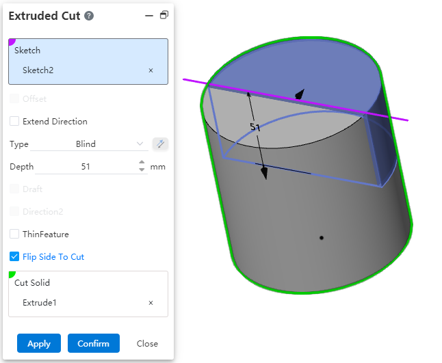Toggle the disabled Offset checkbox

click(x=14, y=99)
